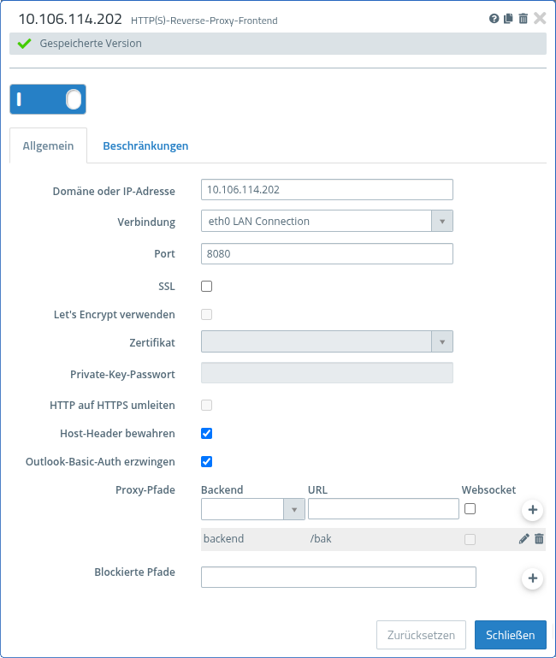Screen dimensions: 556x658
Task: Close the dialog with the X icon
Action: 540,18
